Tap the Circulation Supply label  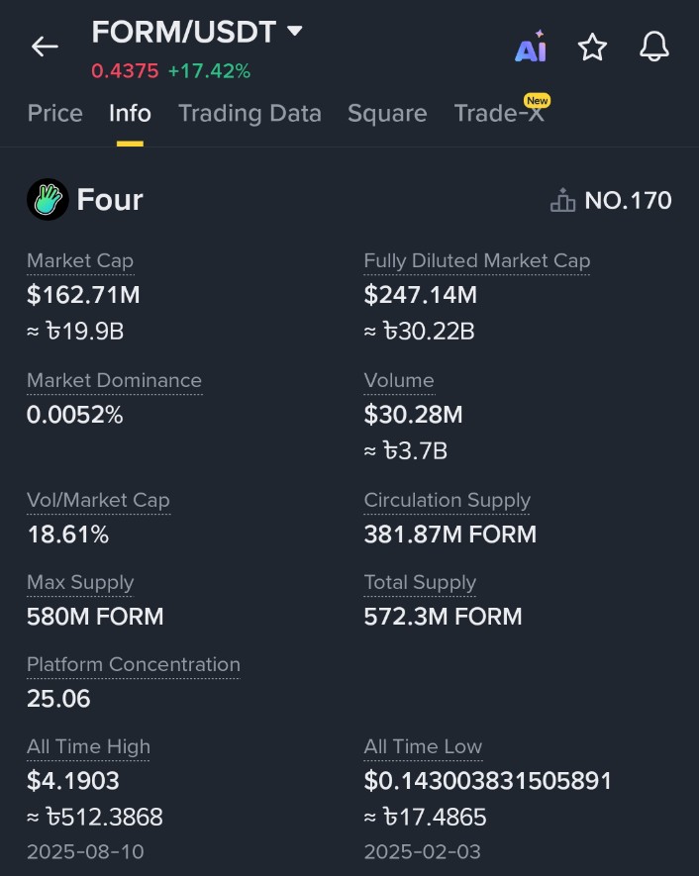click(447, 501)
